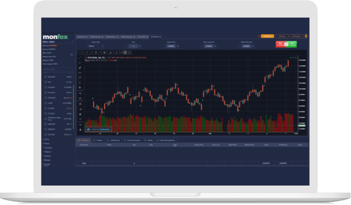Click the green watchlist scrollbar
Image resolution: width=351 pixels, height=205 pixels.
(73, 107)
